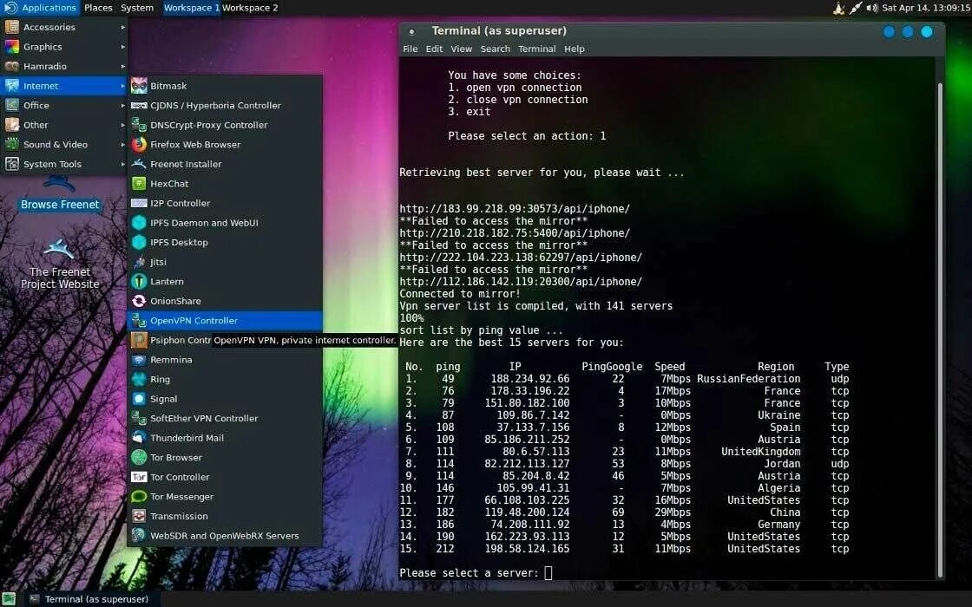This screenshot has width=972, height=607.
Task: Click the China region entry in server list
Action: tap(785, 512)
